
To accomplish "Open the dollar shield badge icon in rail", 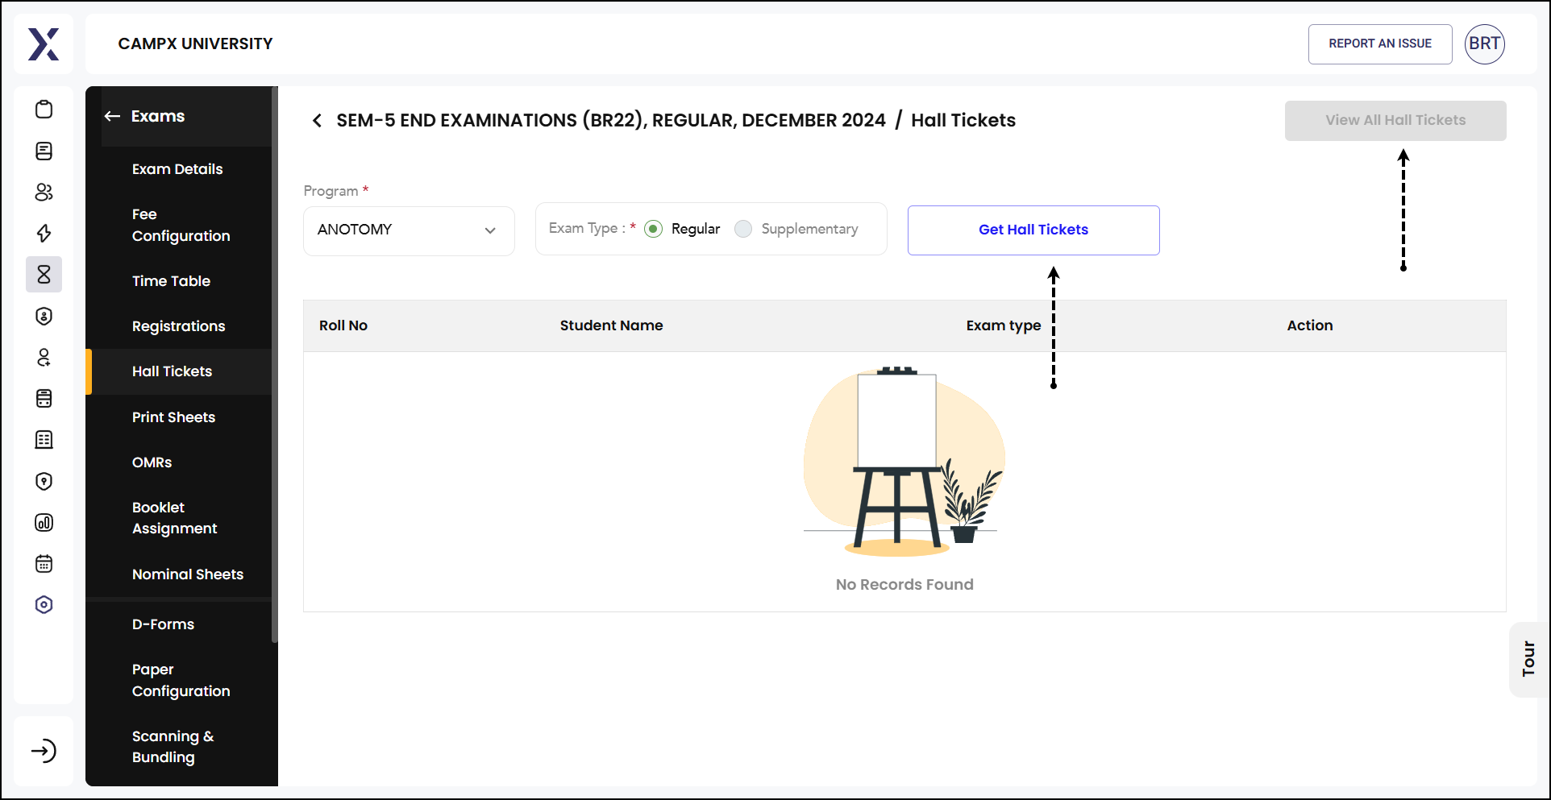I will click(x=44, y=316).
